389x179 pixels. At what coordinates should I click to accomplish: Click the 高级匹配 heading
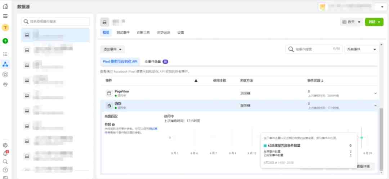point(111,116)
